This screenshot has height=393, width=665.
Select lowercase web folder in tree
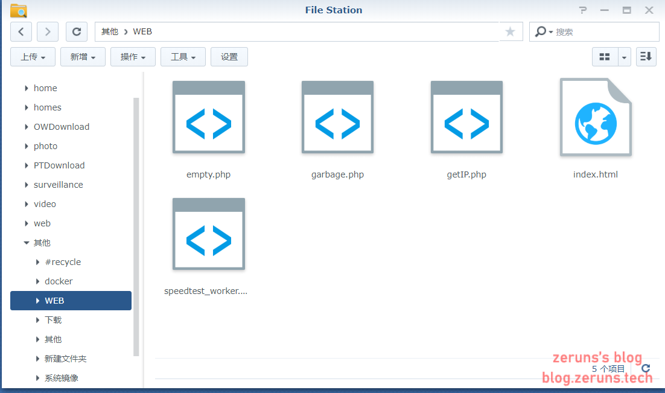pos(42,223)
